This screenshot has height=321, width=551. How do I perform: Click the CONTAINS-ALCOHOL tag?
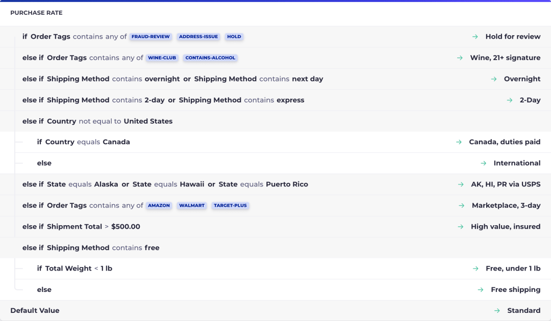(210, 58)
